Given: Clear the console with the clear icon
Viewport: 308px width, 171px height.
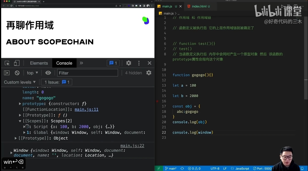Looking at the screenshot, I should tap(17, 73).
